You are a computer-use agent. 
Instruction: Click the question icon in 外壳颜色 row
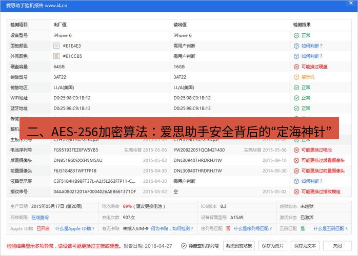click(296, 56)
